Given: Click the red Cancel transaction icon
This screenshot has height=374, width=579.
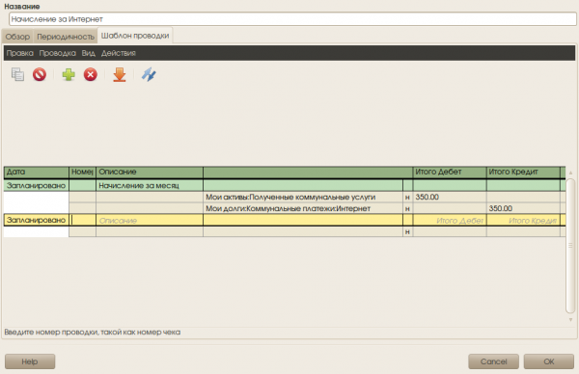Looking at the screenshot, I should pos(40,74).
